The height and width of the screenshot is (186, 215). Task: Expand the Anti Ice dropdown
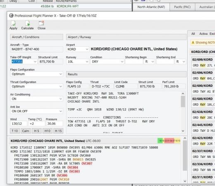click(x=36, y=111)
